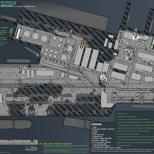Screen dimensions: 154x154
Task: Click the green extraction square near ZUBR
Action: click(x=32, y=143)
